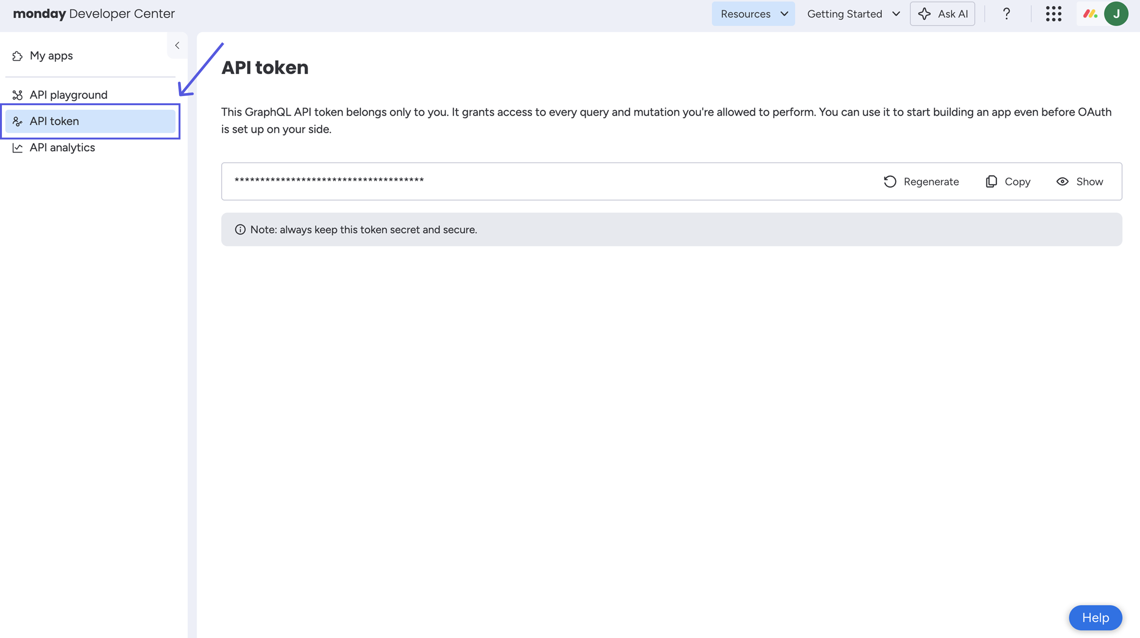
Task: Click the monday.com logo icon near avatar
Action: tap(1090, 14)
